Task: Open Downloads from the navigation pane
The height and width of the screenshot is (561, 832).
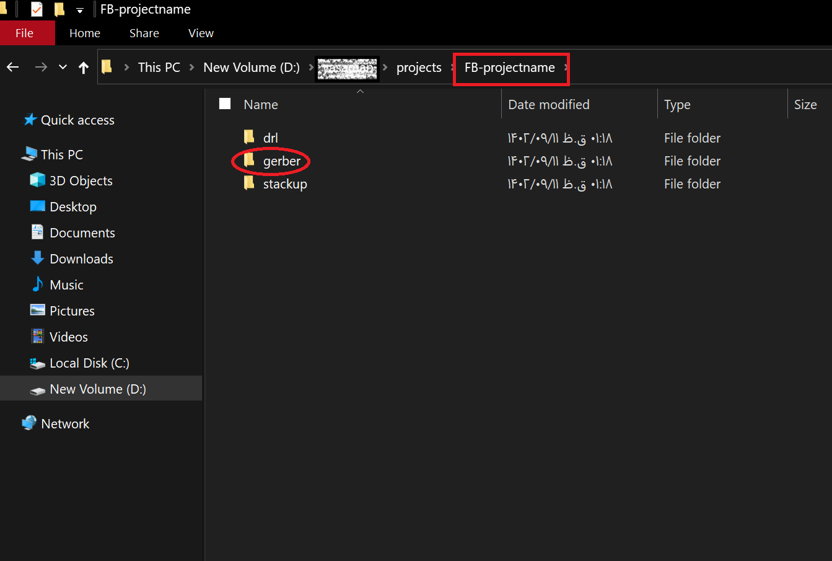Action: 81,259
